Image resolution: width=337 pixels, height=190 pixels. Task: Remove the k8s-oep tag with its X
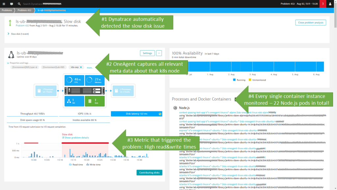click(81, 67)
